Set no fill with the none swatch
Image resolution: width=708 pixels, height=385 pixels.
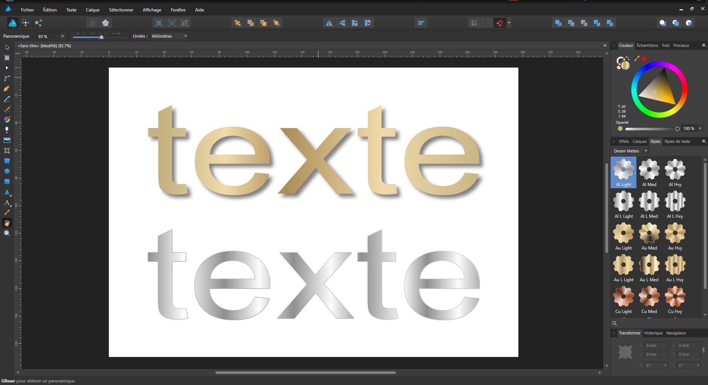point(619,68)
